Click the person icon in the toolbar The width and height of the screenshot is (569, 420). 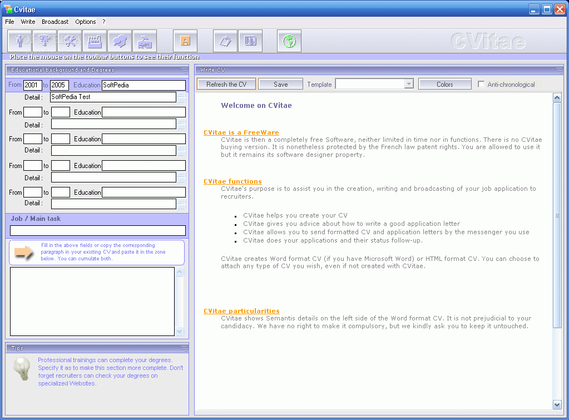coord(20,41)
